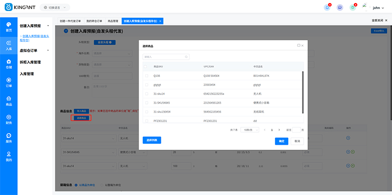Click the 选择列表 button
The height and width of the screenshot is (195, 392).
click(152, 140)
